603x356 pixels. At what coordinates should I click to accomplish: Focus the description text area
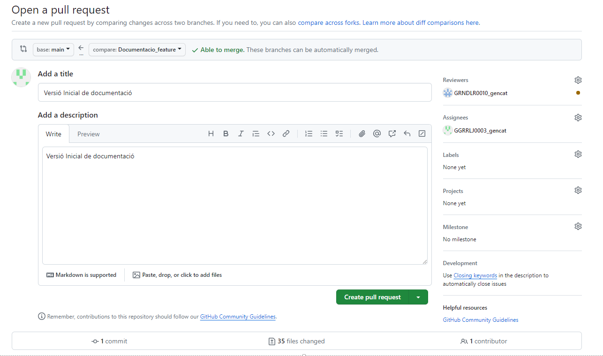pyautogui.click(x=234, y=206)
